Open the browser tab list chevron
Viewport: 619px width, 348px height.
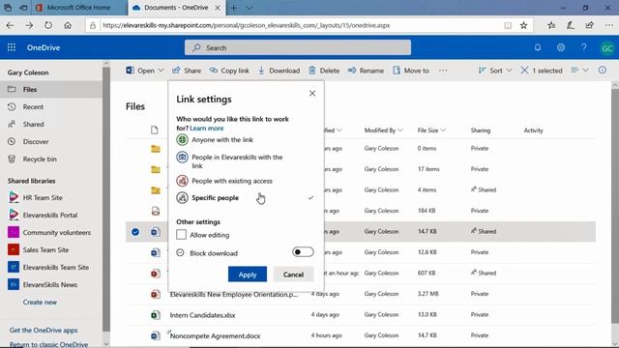click(x=249, y=8)
